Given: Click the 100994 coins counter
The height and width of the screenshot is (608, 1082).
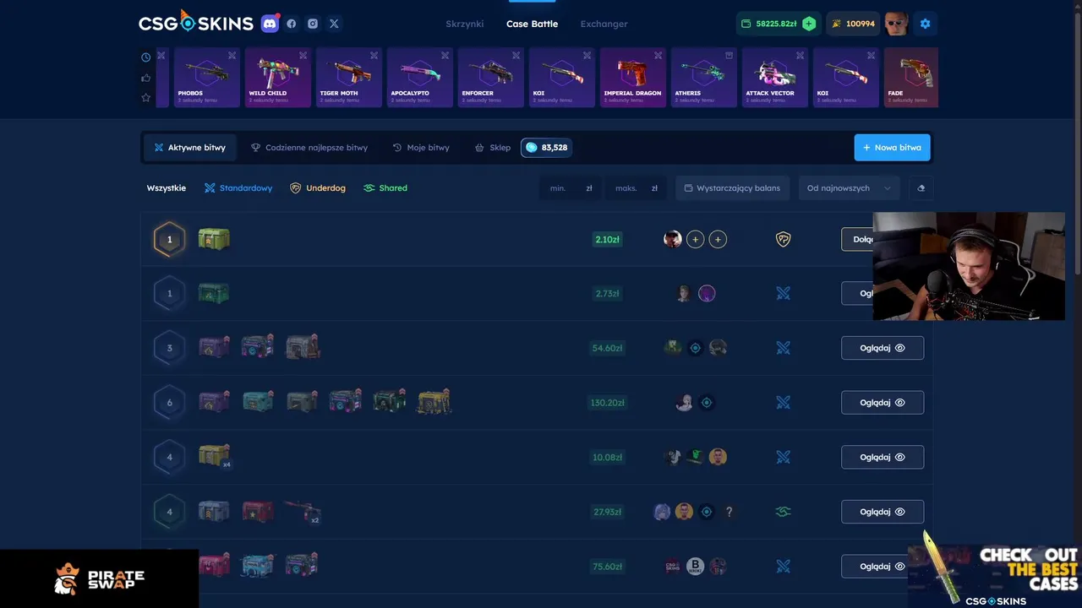Looking at the screenshot, I should click(x=852, y=24).
